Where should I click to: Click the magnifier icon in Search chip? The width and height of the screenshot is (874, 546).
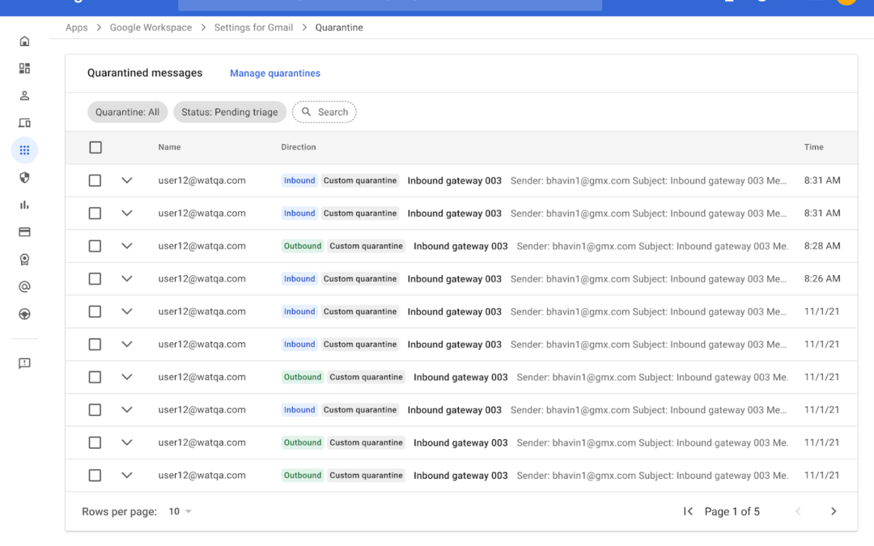click(x=306, y=112)
